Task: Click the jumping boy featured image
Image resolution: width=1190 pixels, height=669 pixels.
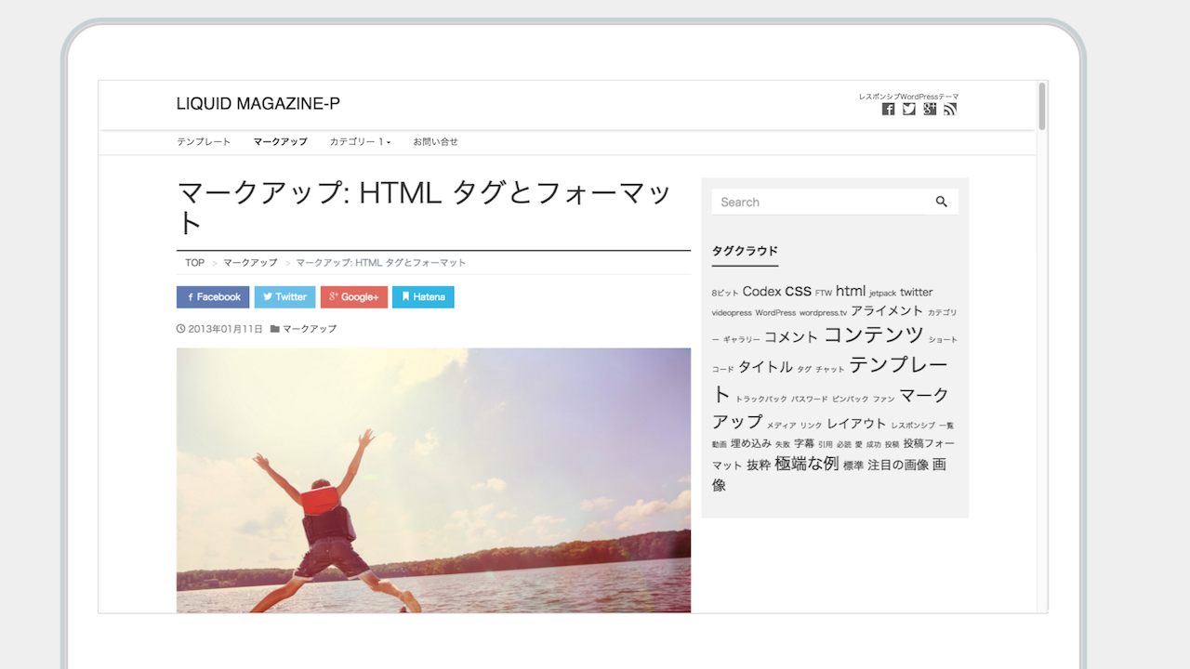Action: click(433, 479)
